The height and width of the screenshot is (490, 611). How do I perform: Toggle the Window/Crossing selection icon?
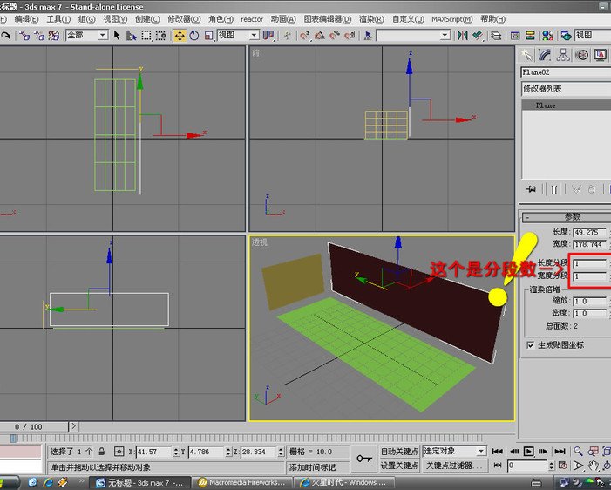point(160,36)
